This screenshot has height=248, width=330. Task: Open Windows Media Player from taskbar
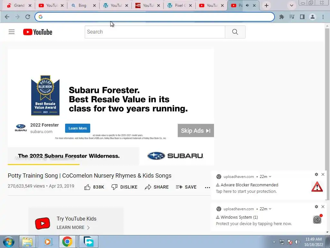48,242
